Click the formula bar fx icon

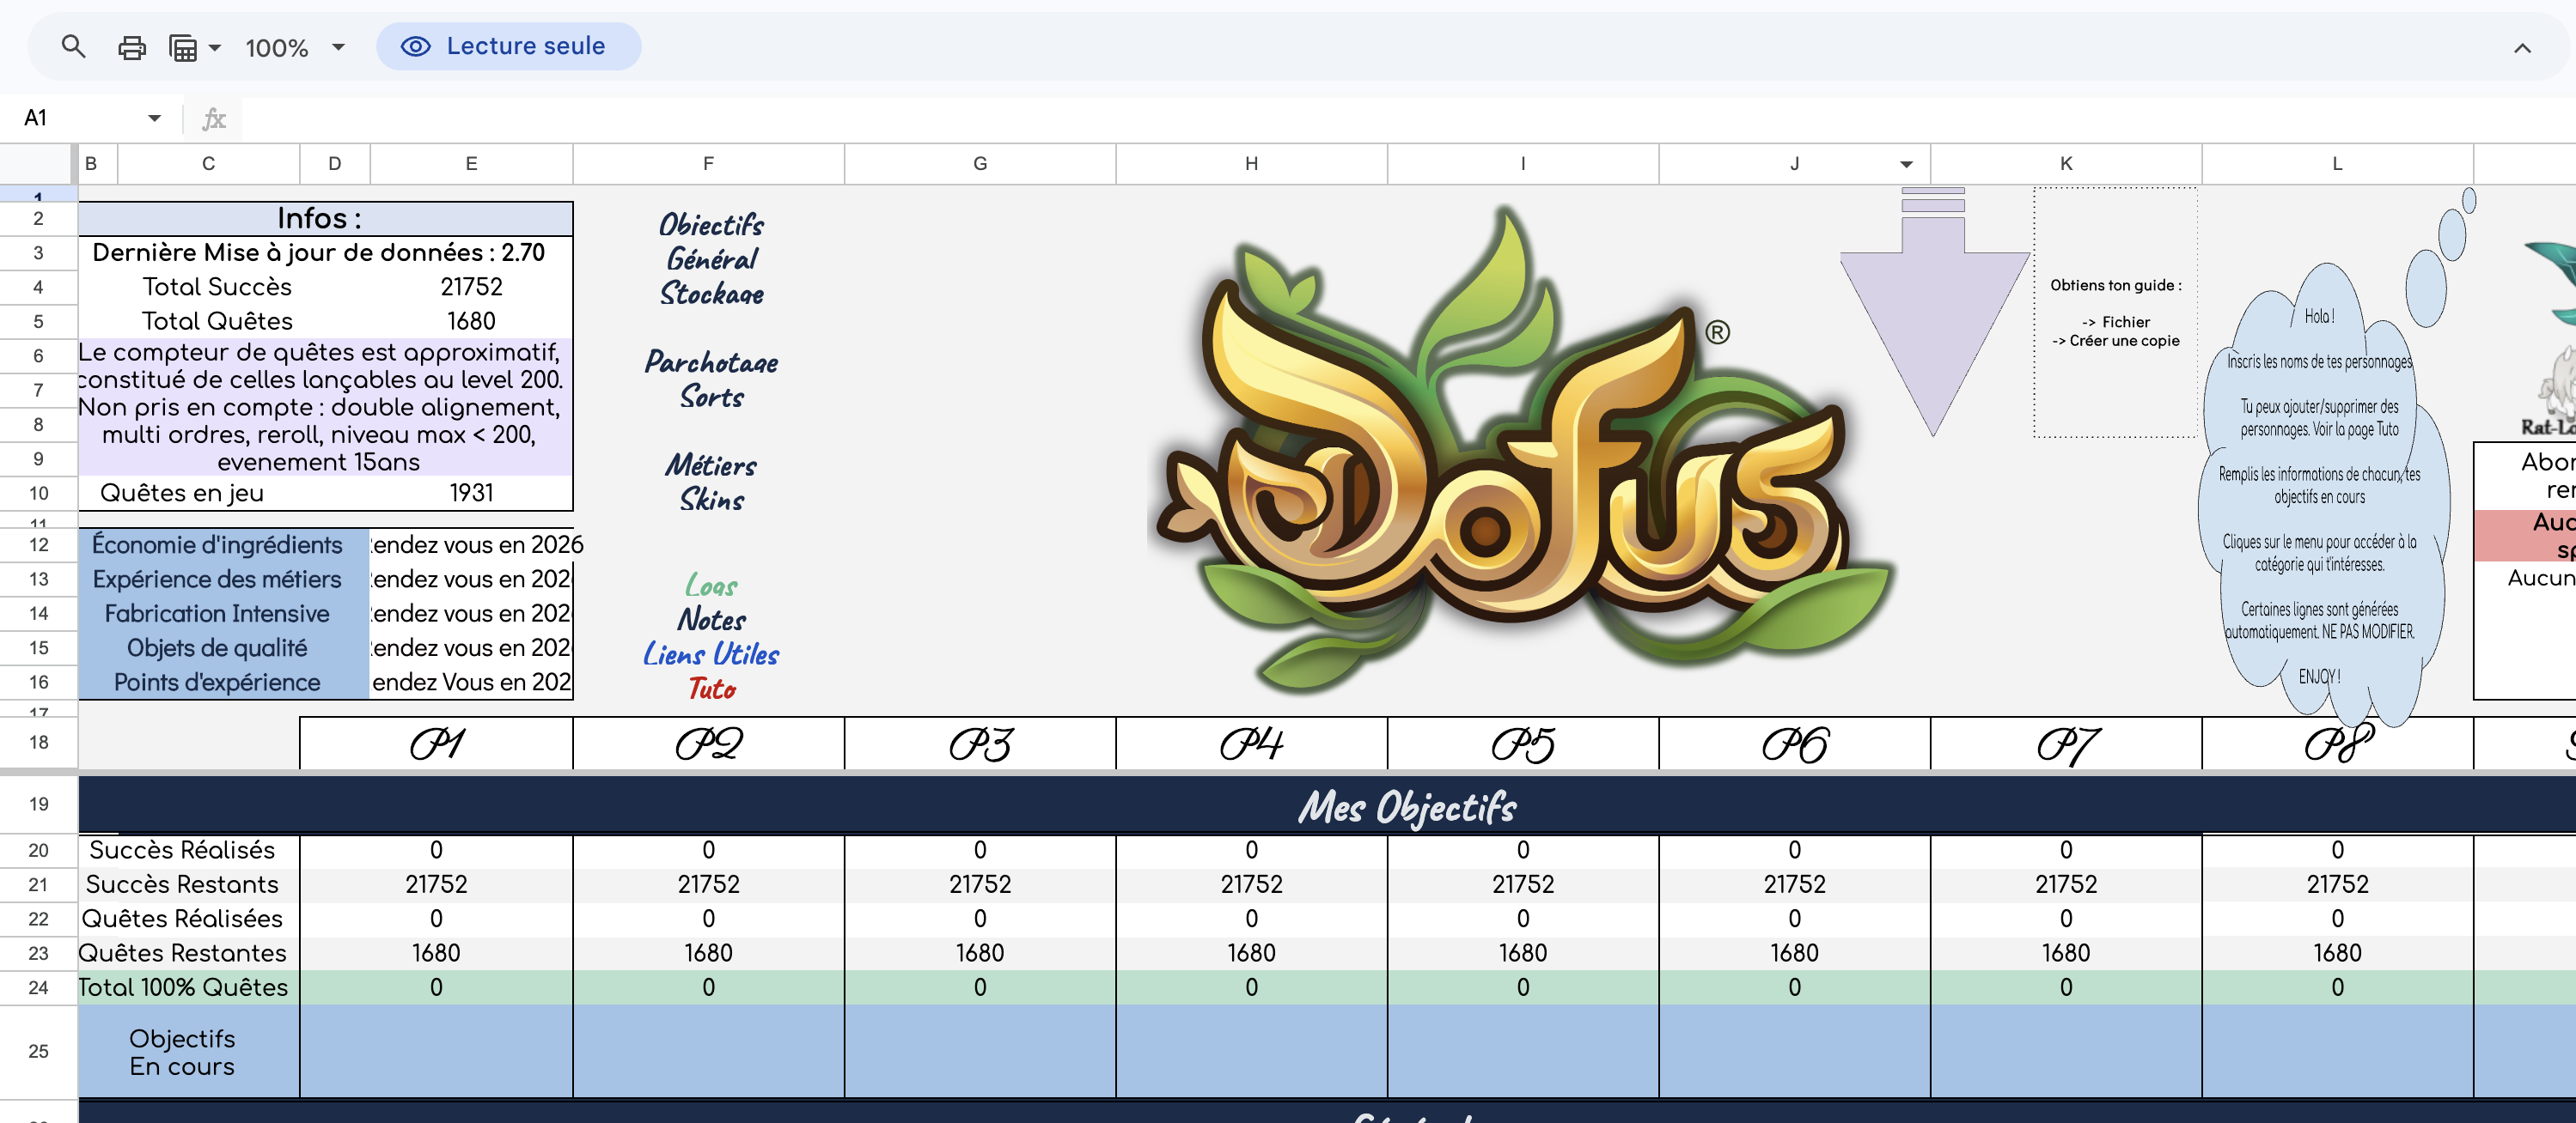pos(214,118)
